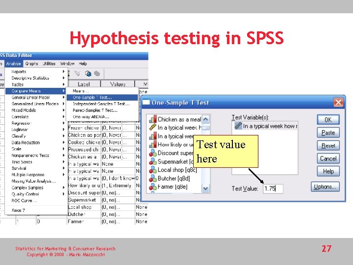Choose Missing Value Analysis entry
The width and height of the screenshot is (353, 265).
[x=36, y=181]
